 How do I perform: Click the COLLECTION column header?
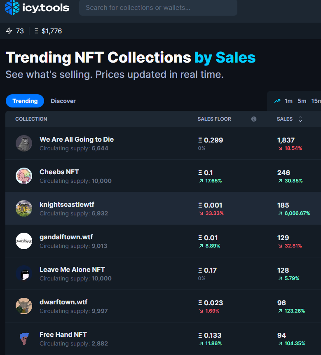[x=31, y=119]
